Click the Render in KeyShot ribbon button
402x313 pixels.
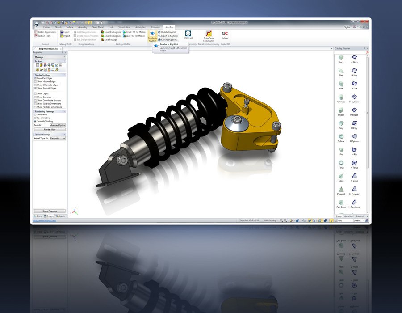click(152, 36)
